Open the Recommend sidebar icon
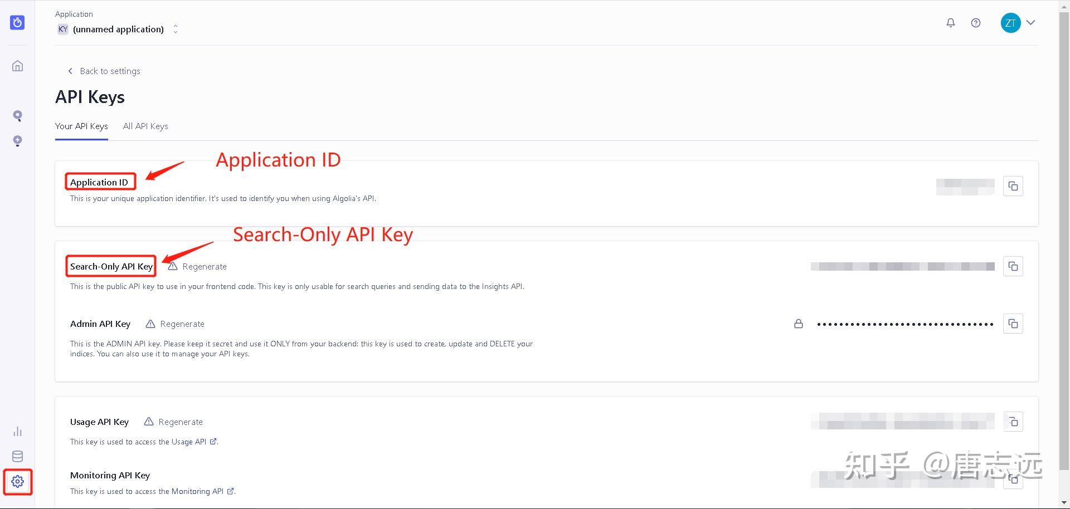Viewport: 1070px width, 509px height. click(x=17, y=141)
